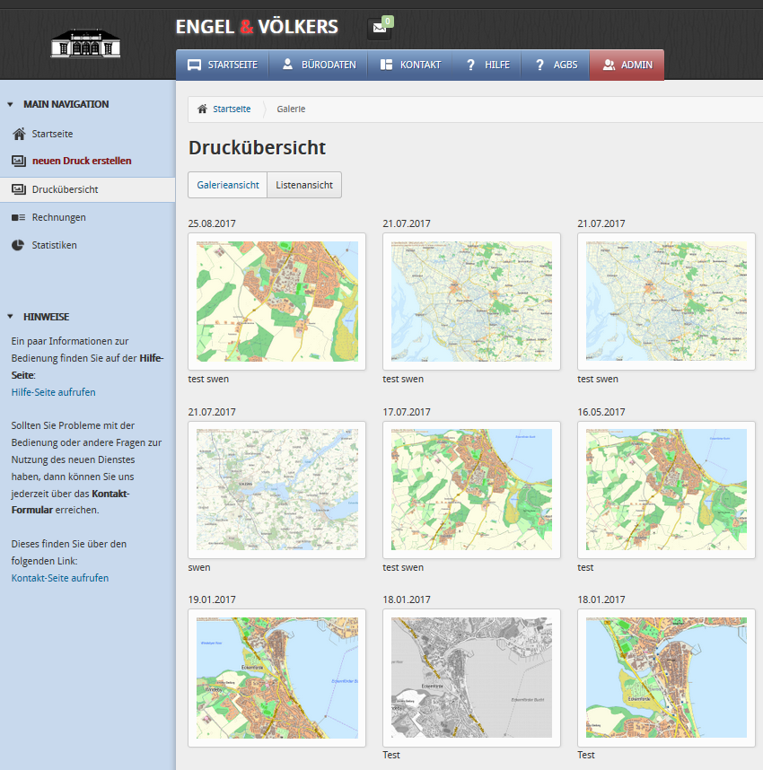
Task: Collapse the Main Navigation section
Action: click(x=10, y=104)
